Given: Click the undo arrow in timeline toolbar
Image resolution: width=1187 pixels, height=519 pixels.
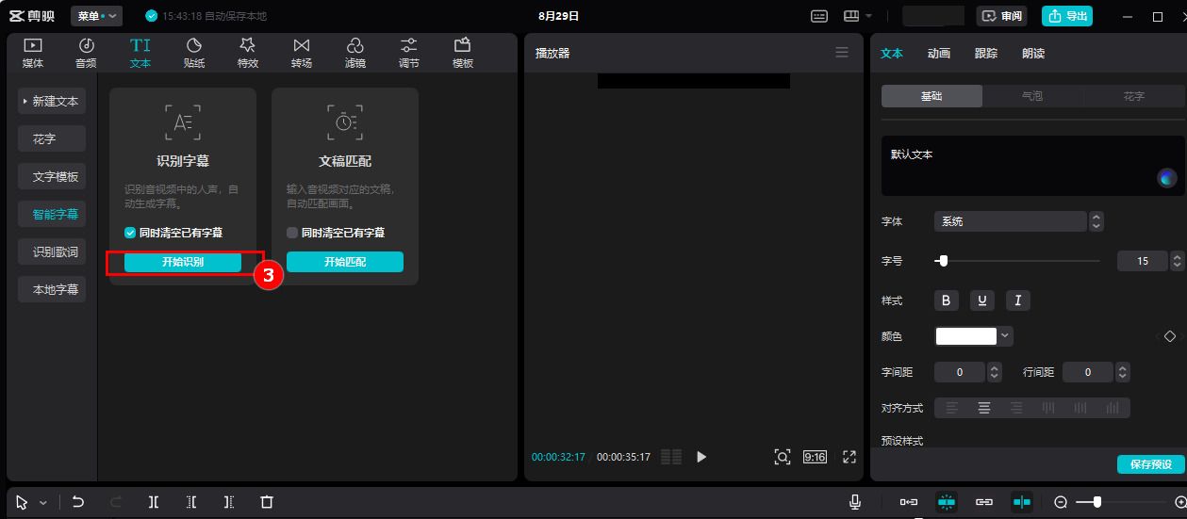Looking at the screenshot, I should (x=78, y=503).
